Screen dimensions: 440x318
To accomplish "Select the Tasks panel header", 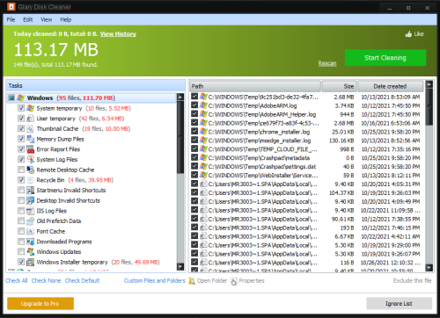I will pos(95,85).
